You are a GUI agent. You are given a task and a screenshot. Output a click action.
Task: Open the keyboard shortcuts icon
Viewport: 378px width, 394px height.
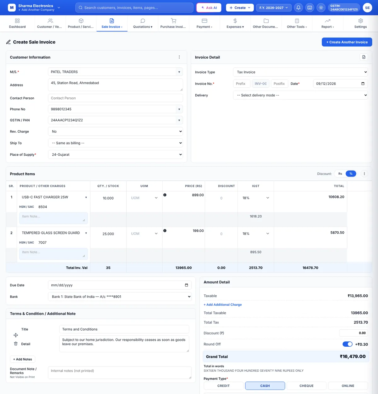pos(310,8)
